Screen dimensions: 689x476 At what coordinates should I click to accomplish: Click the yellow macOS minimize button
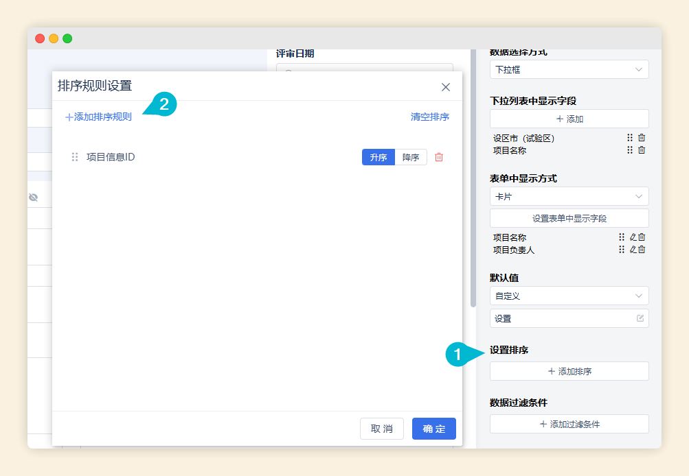54,38
